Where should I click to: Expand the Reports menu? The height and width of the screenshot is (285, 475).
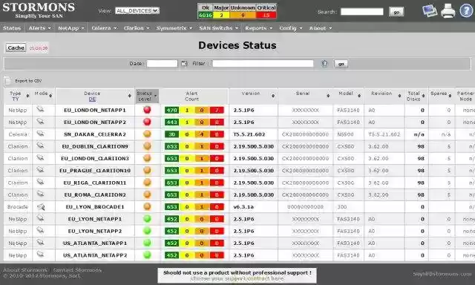(x=259, y=28)
